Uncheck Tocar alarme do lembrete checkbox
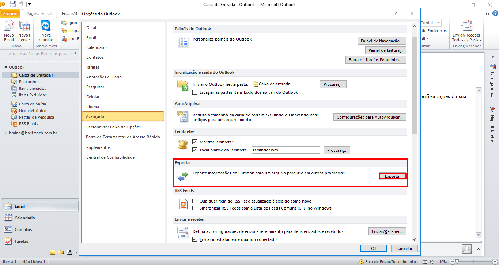 (195, 150)
